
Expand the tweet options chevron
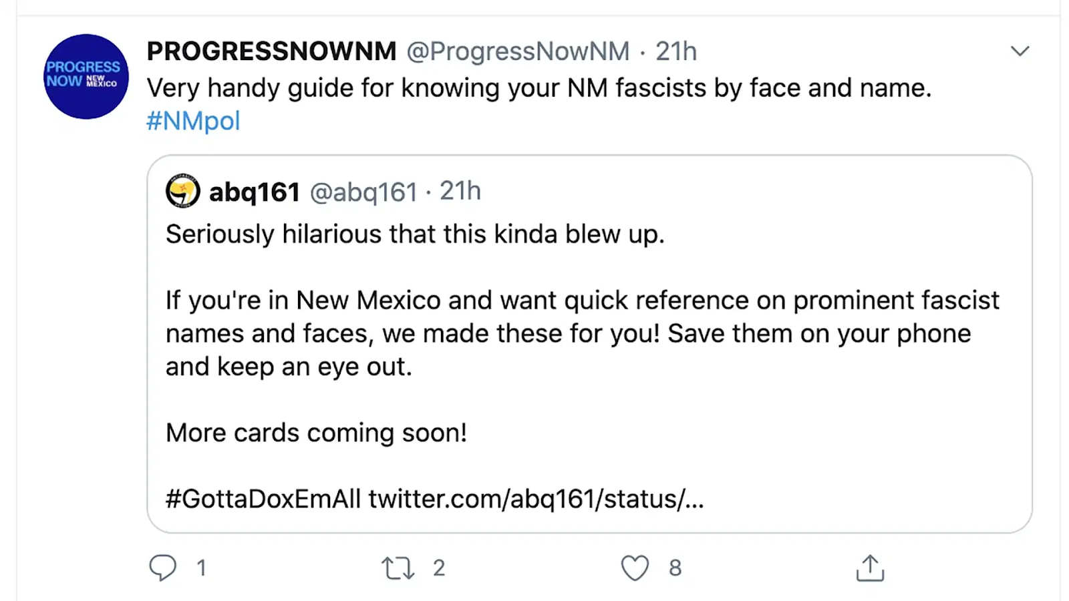pos(1020,51)
